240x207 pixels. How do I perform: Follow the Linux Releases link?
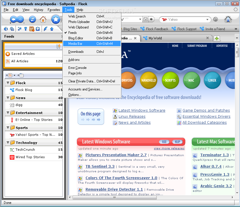132,117
